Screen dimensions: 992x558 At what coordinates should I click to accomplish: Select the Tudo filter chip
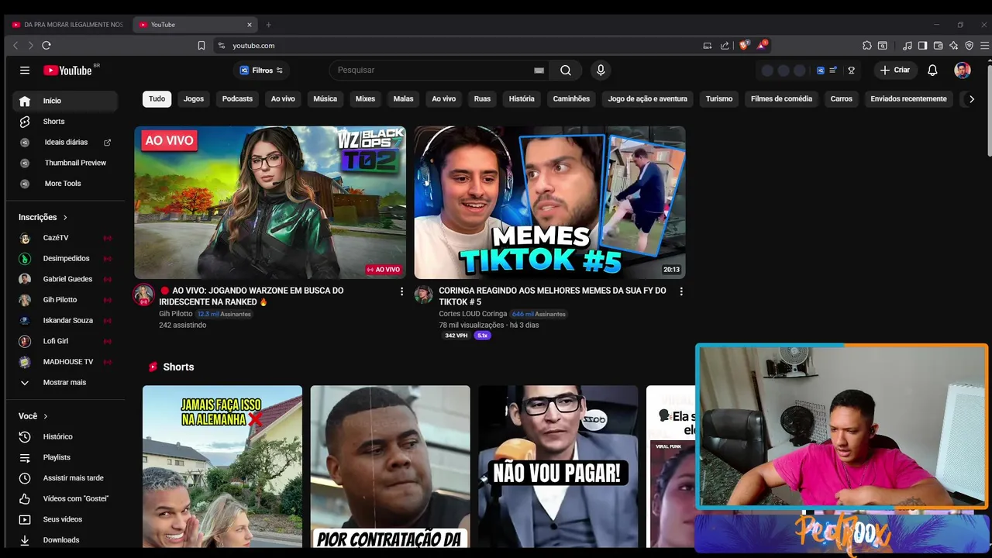tap(157, 99)
